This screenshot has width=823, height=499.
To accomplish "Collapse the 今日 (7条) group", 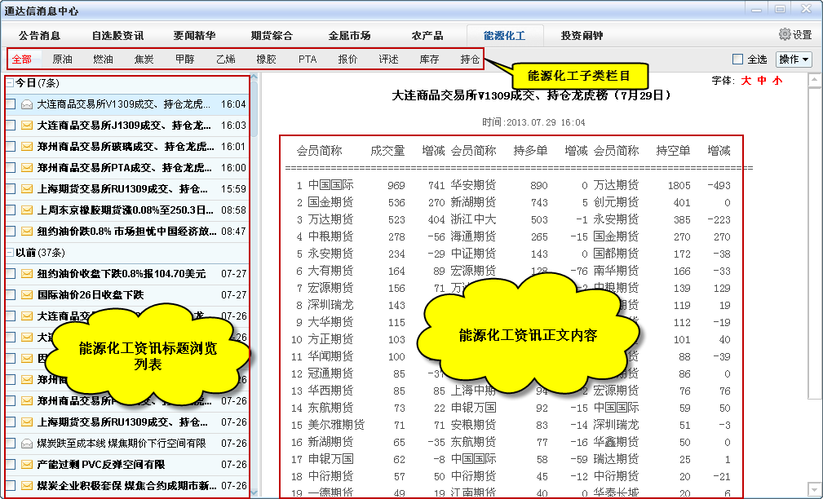I will (9, 83).
